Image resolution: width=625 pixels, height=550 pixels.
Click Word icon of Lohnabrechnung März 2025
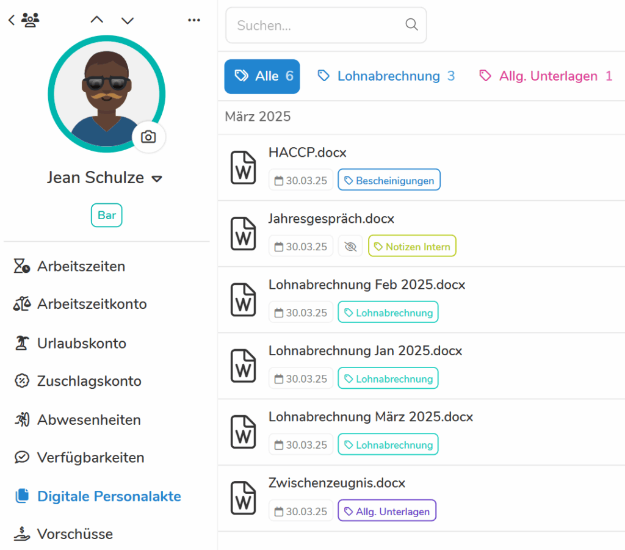243,432
